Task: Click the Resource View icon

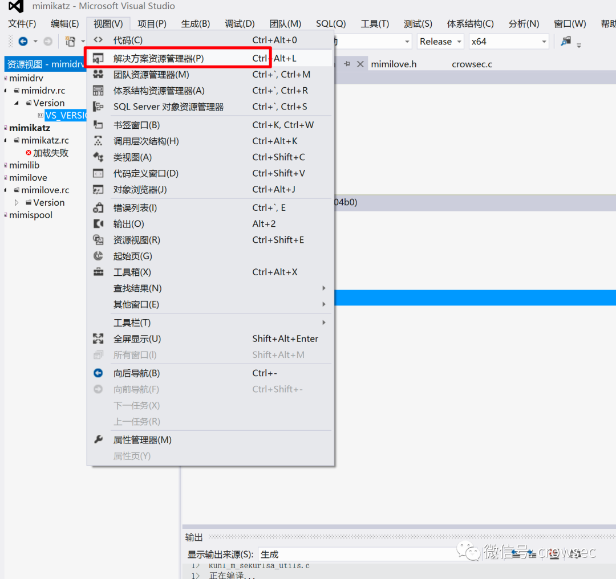Action: [98, 240]
